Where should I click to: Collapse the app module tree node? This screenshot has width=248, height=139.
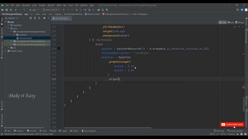tap(6, 22)
